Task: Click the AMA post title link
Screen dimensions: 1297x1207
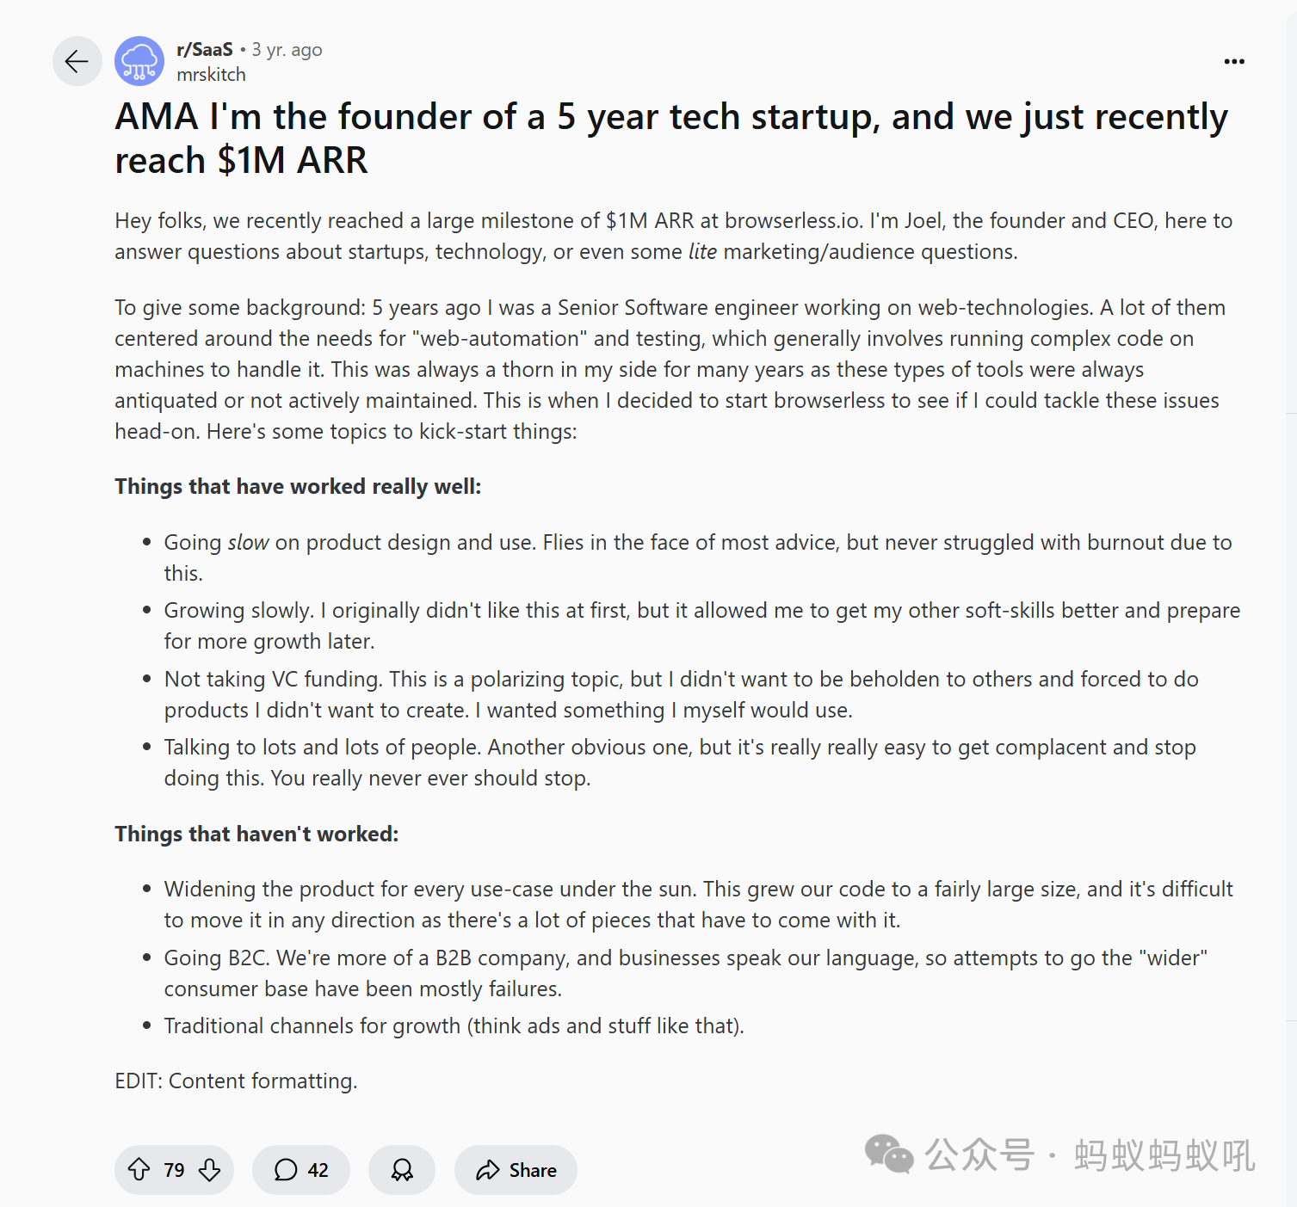Action: pyautogui.click(x=671, y=138)
